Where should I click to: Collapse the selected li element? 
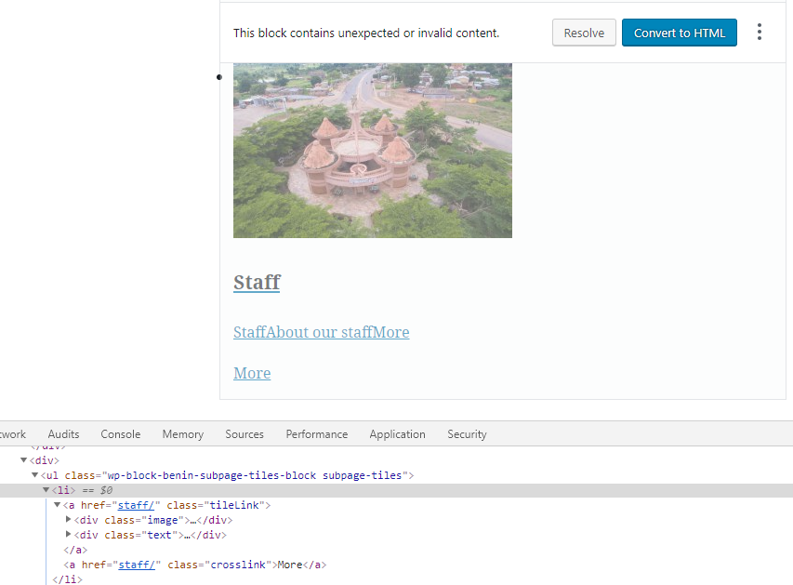point(46,490)
